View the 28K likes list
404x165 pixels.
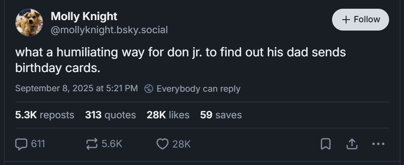(168, 115)
